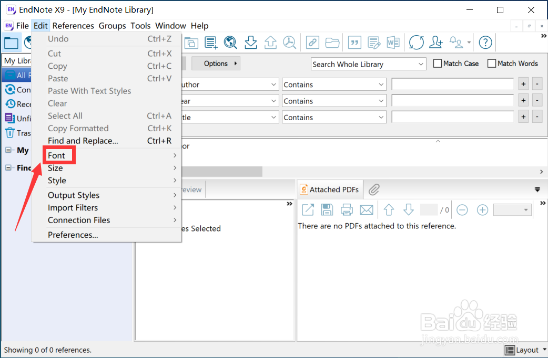The width and height of the screenshot is (548, 358).
Task: Click the Sync Library circular arrows icon
Action: point(416,43)
